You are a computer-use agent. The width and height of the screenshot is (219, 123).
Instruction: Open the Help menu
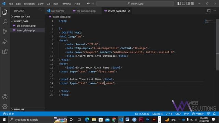tap(77, 4)
